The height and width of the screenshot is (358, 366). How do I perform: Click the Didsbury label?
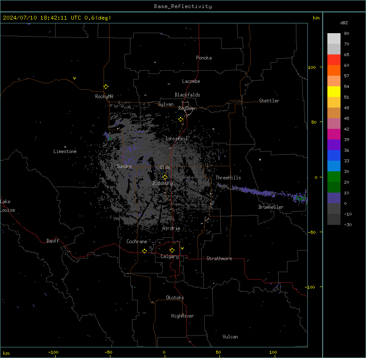163,183
